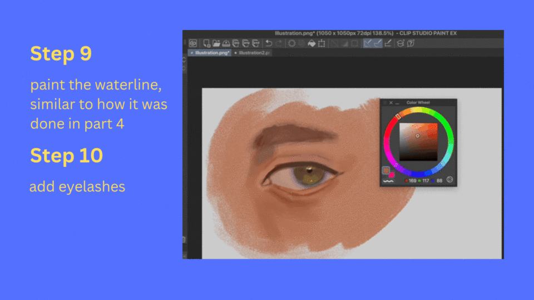Click the painted eye iris on canvas
The image size is (534, 300).
310,176
